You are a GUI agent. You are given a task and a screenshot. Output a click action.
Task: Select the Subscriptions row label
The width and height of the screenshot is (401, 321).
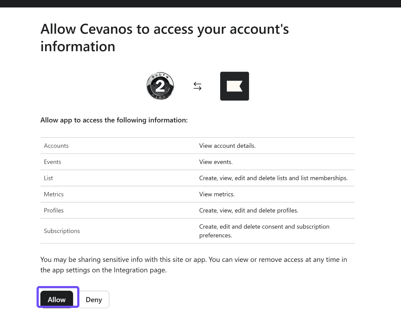(x=62, y=231)
